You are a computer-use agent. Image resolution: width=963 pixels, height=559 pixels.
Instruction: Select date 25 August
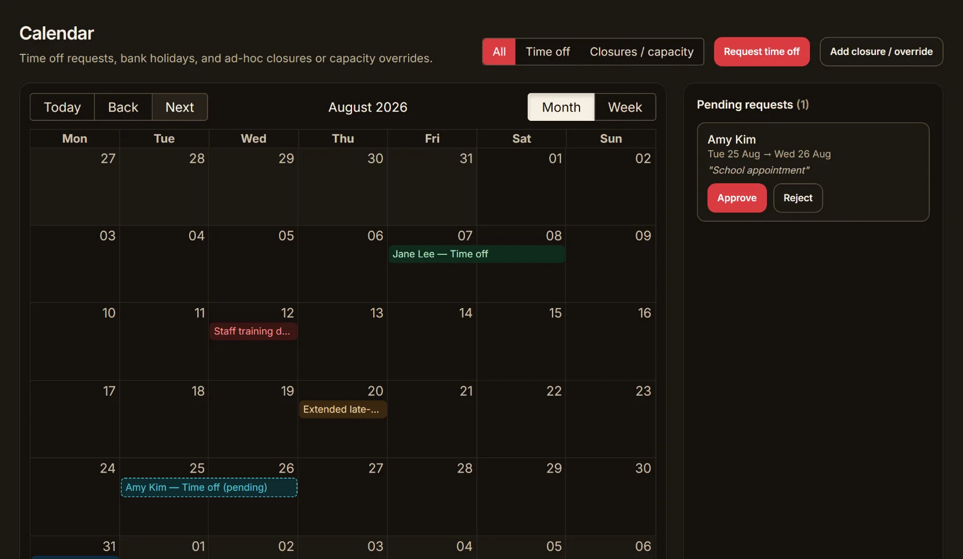click(x=197, y=469)
